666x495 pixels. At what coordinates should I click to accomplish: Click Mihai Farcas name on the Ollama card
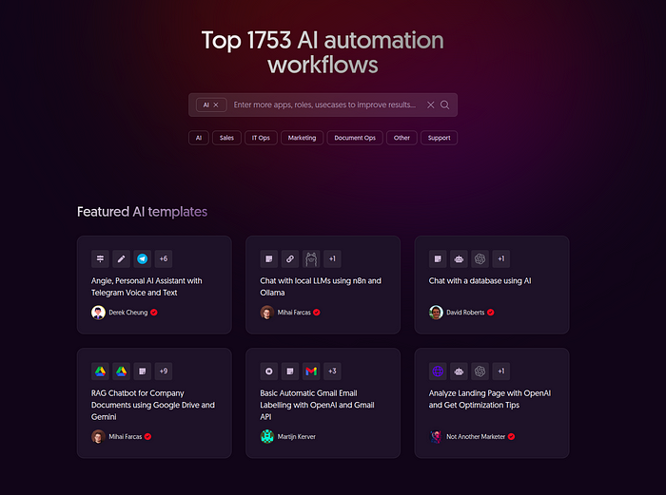click(294, 313)
